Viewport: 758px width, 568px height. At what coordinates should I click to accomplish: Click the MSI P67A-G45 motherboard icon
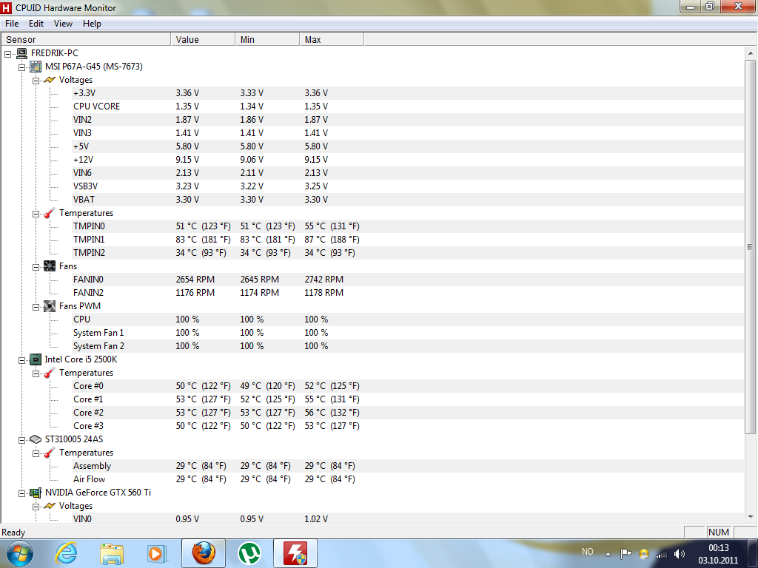[36, 67]
